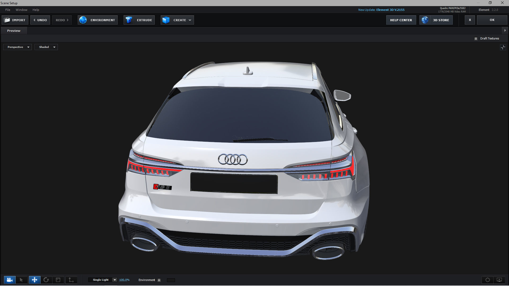Click the monitor display icon at bottom right
This screenshot has width=509, height=286.
499,280
